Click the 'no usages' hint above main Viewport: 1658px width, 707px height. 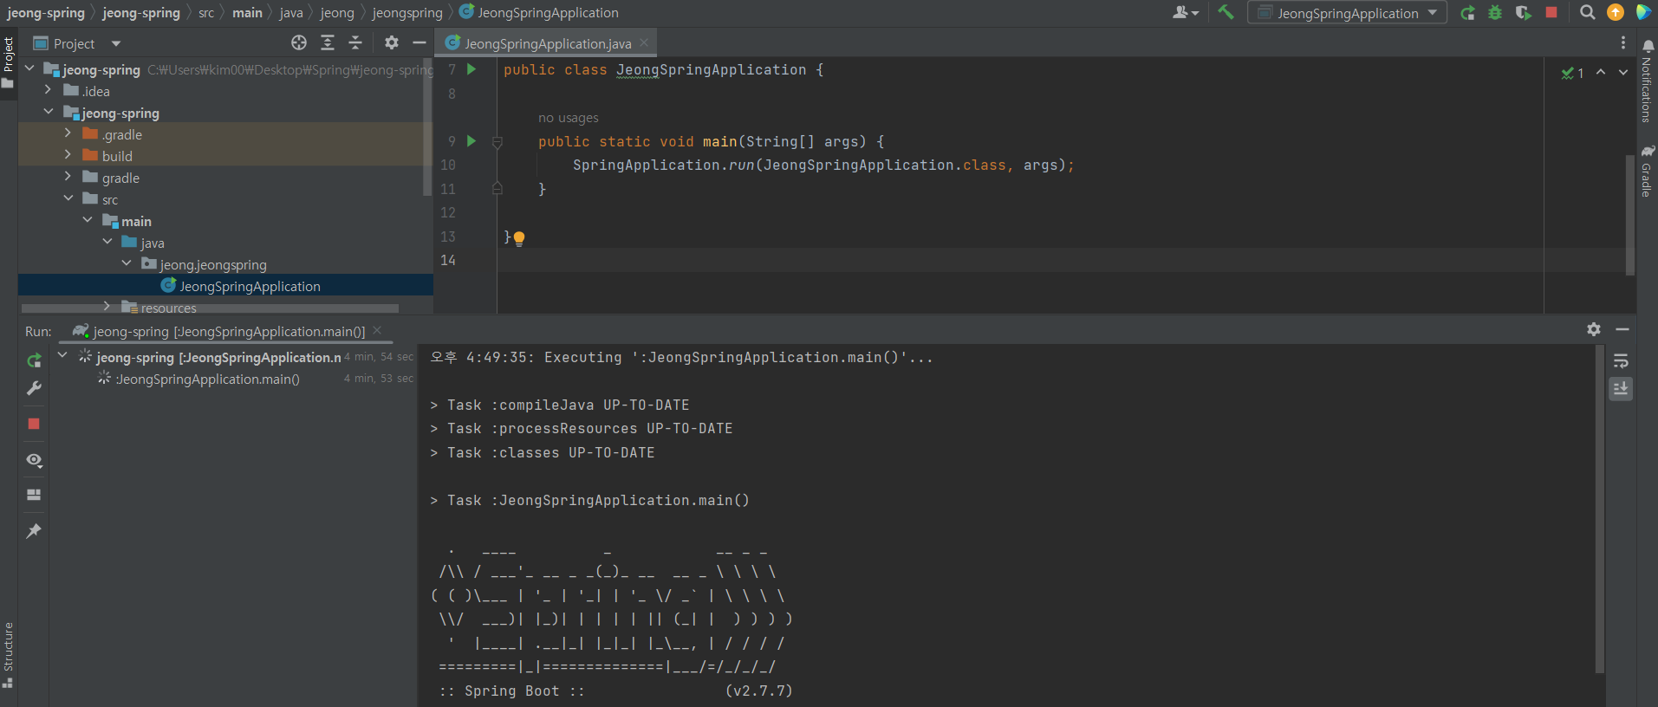(569, 118)
